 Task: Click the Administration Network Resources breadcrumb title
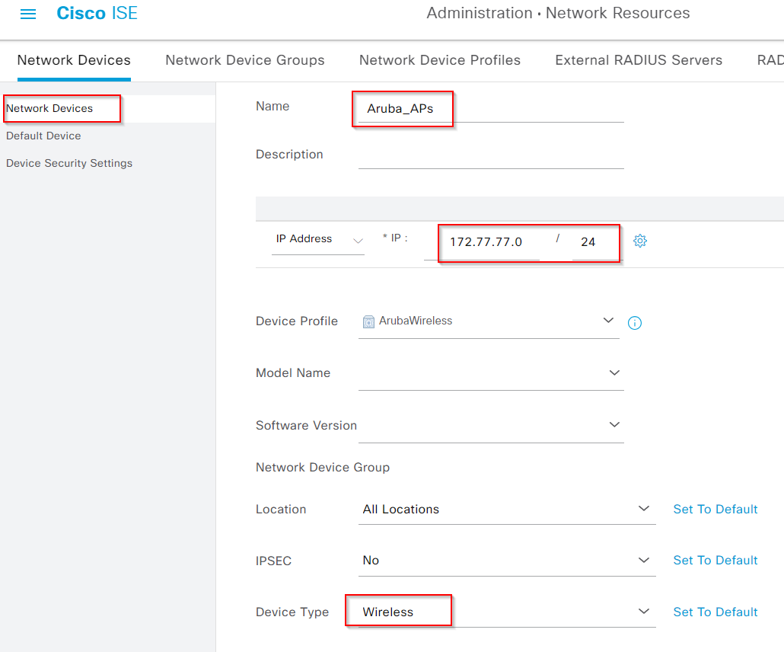click(558, 13)
